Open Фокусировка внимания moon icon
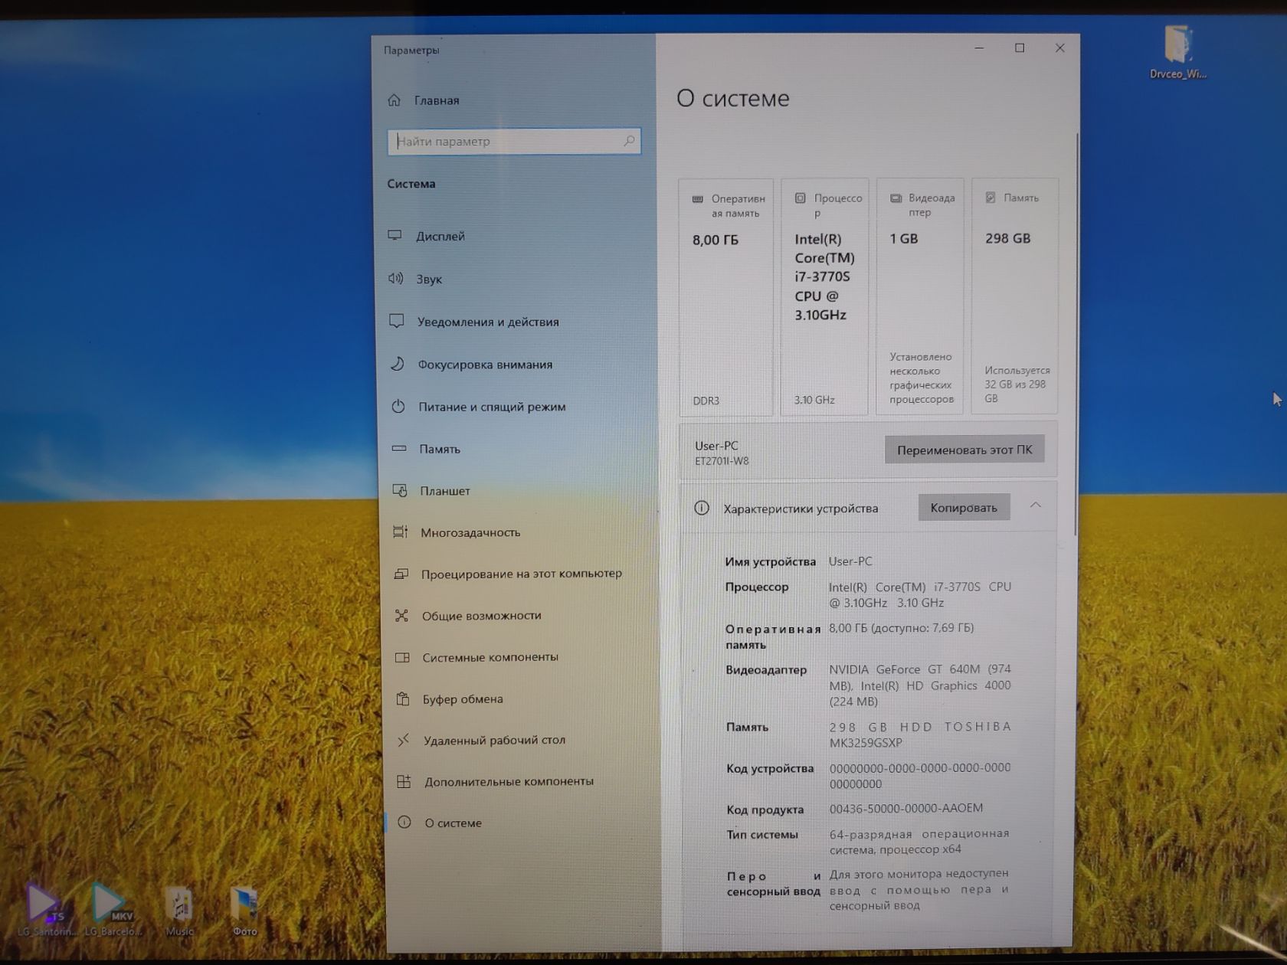The image size is (1287, 965). pyautogui.click(x=397, y=364)
